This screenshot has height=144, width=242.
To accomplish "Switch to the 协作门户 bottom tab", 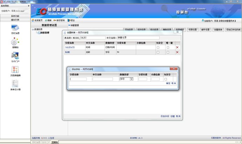I will [46, 142].
